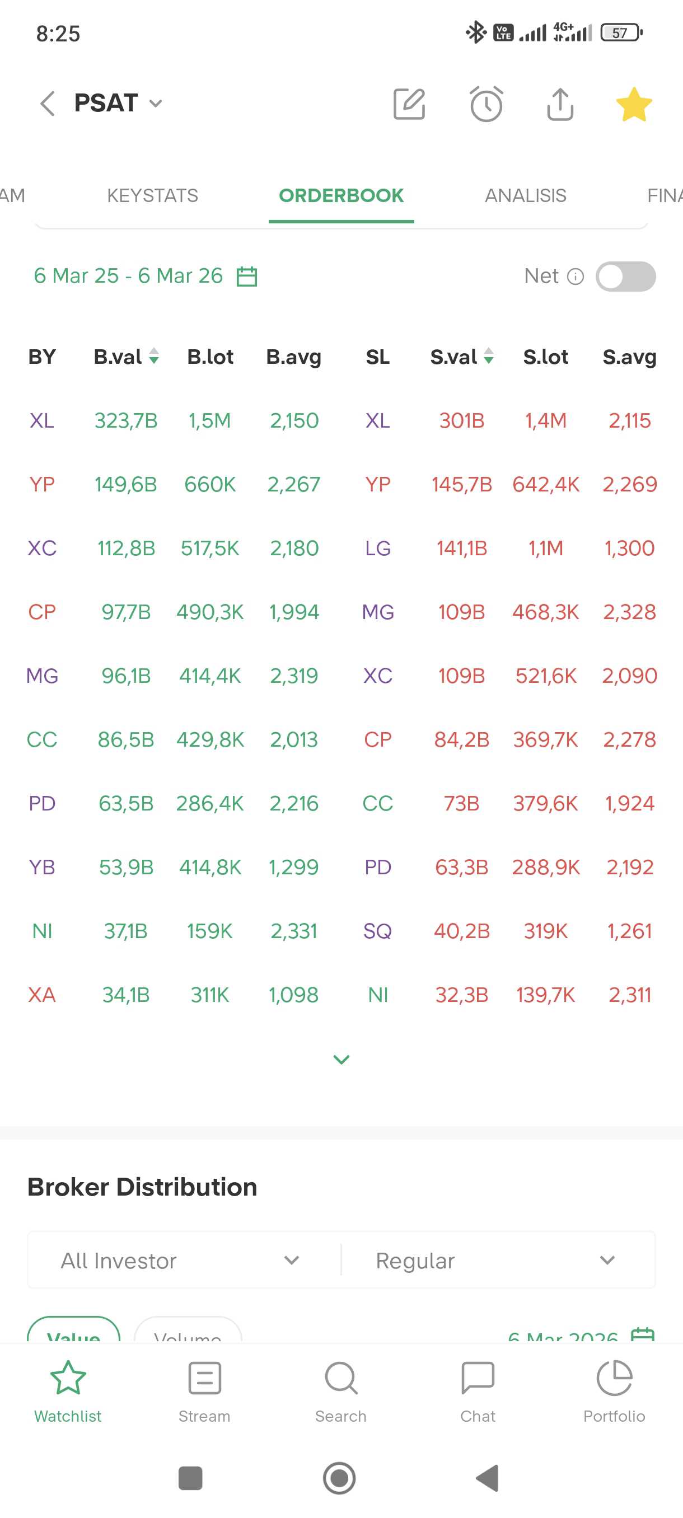Screen dimensions: 683x1518
Task: Go to the Portfolio section
Action: coord(614,1391)
